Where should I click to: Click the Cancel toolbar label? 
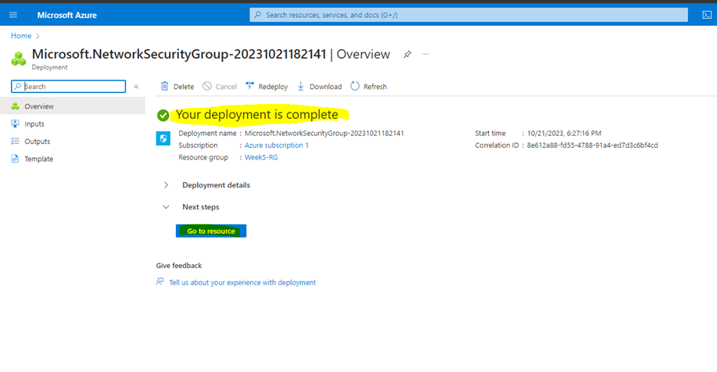226,87
